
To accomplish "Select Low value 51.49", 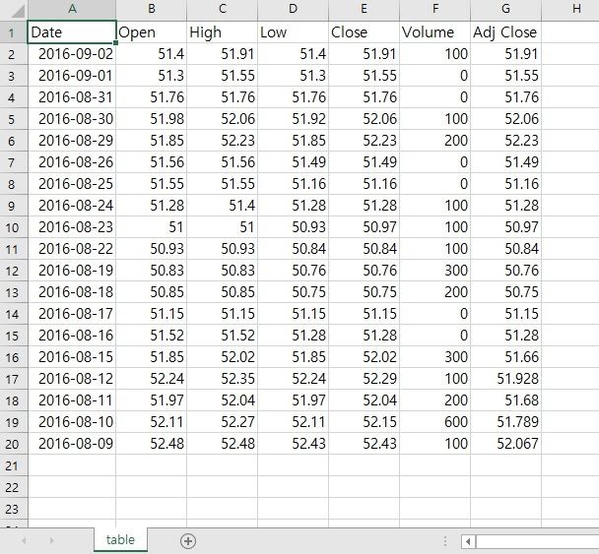I will click(x=293, y=162).
